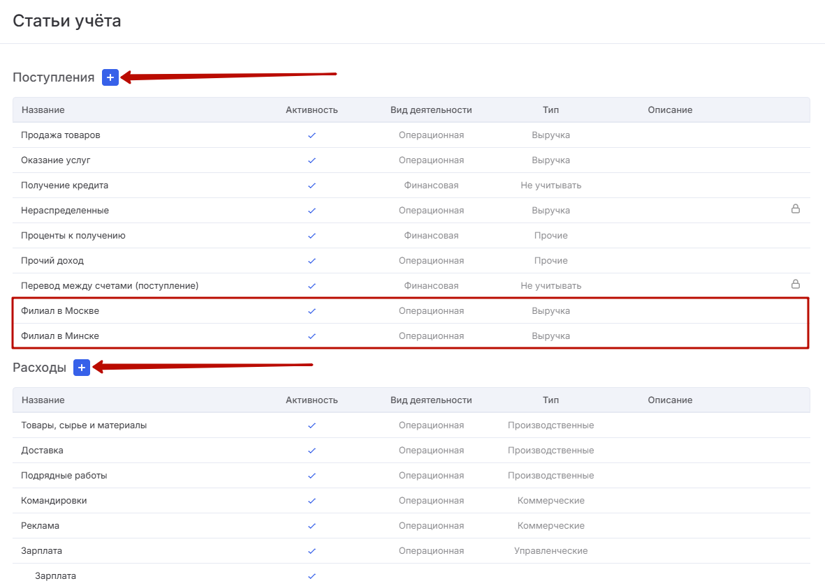Click Коммерческие type in Реклама row

(x=551, y=526)
